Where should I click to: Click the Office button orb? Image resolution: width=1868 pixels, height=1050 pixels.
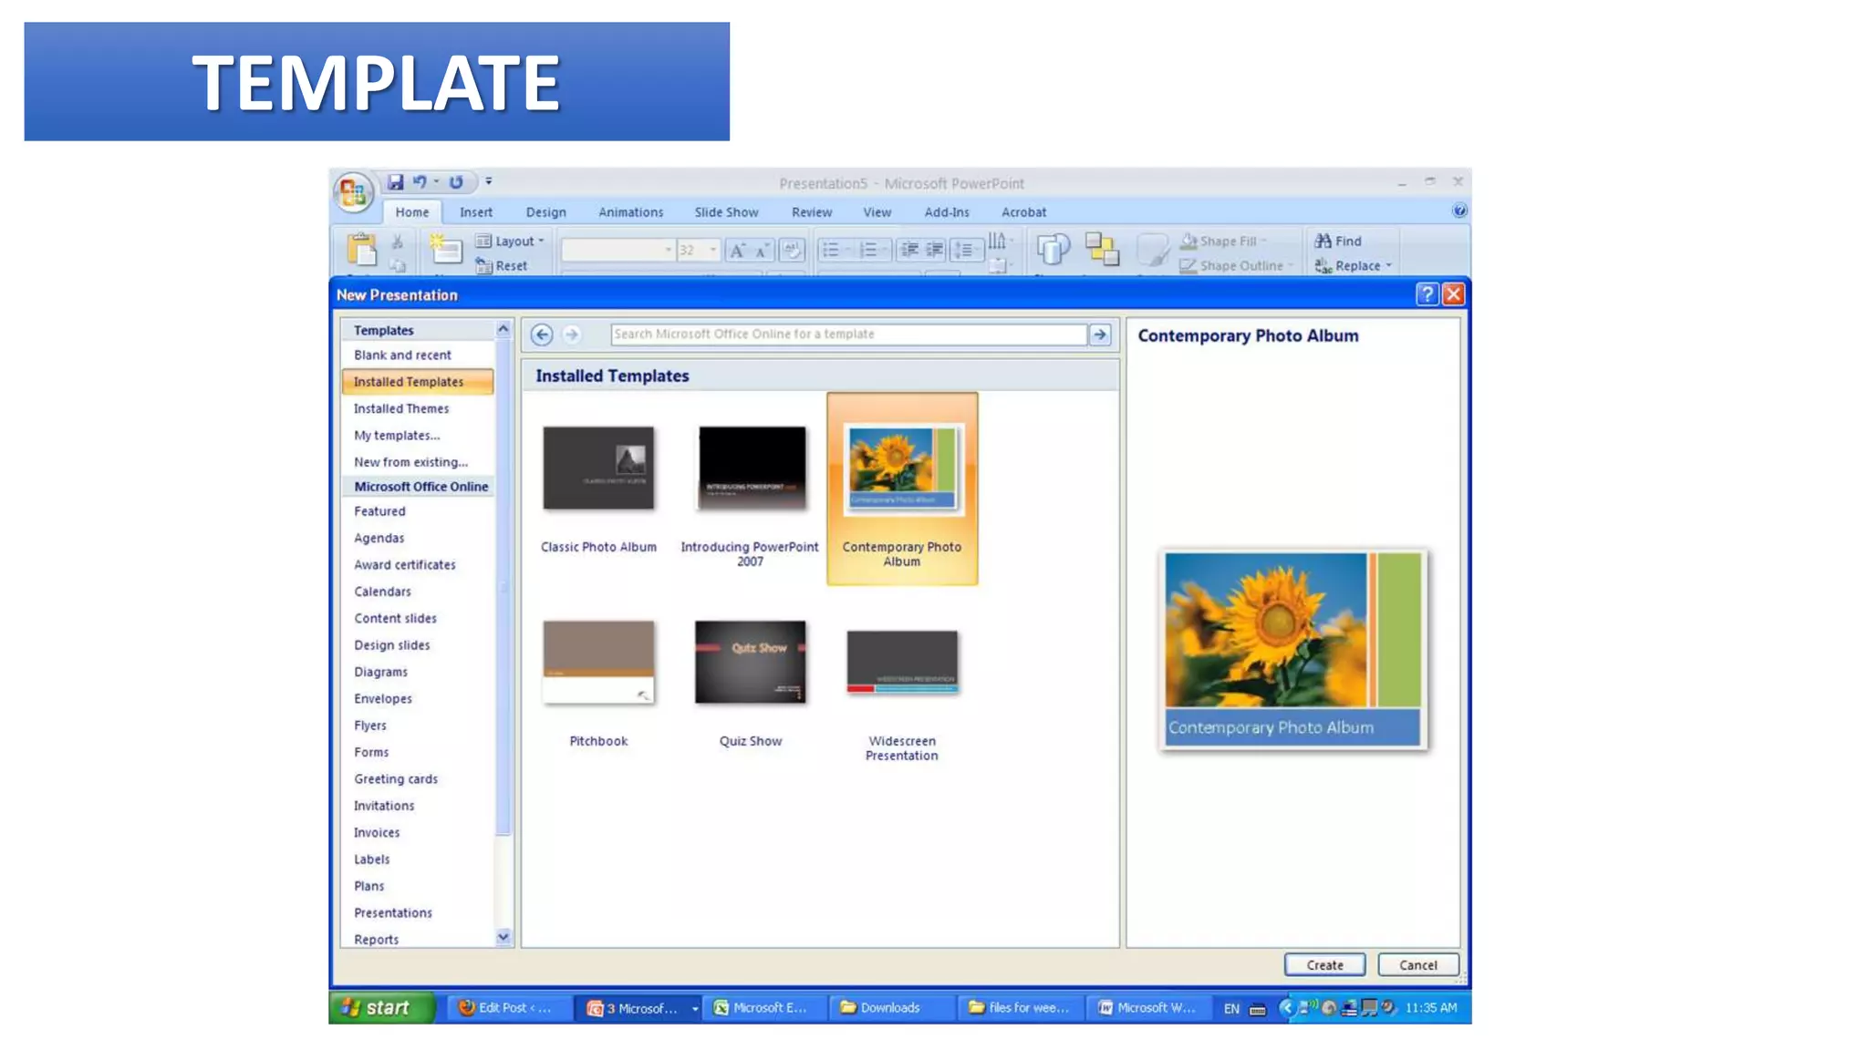[353, 192]
